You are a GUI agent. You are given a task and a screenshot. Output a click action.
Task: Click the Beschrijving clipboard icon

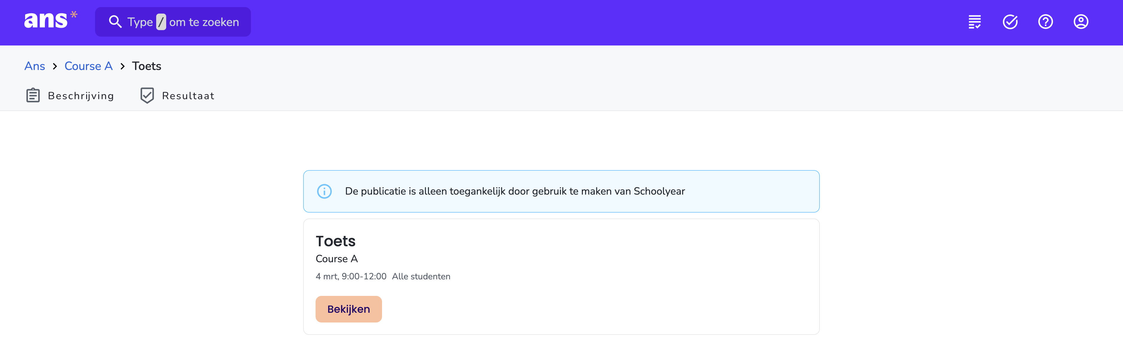(x=33, y=95)
